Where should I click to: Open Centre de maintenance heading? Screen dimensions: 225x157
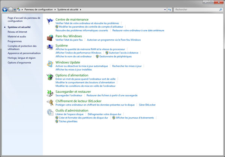click(x=72, y=19)
